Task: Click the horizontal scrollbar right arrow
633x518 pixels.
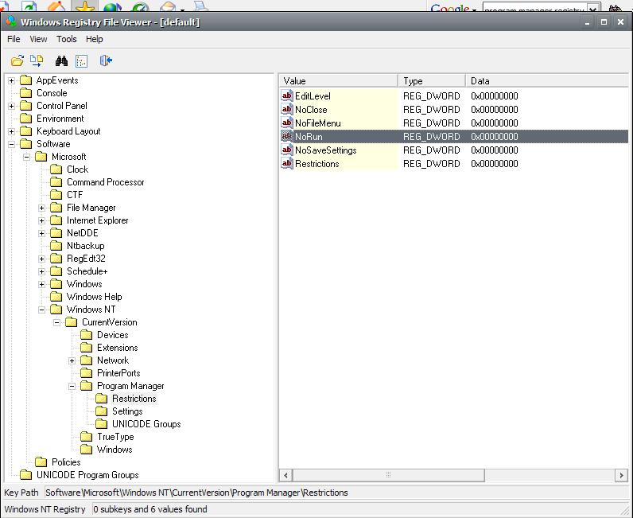Action: tap(621, 475)
